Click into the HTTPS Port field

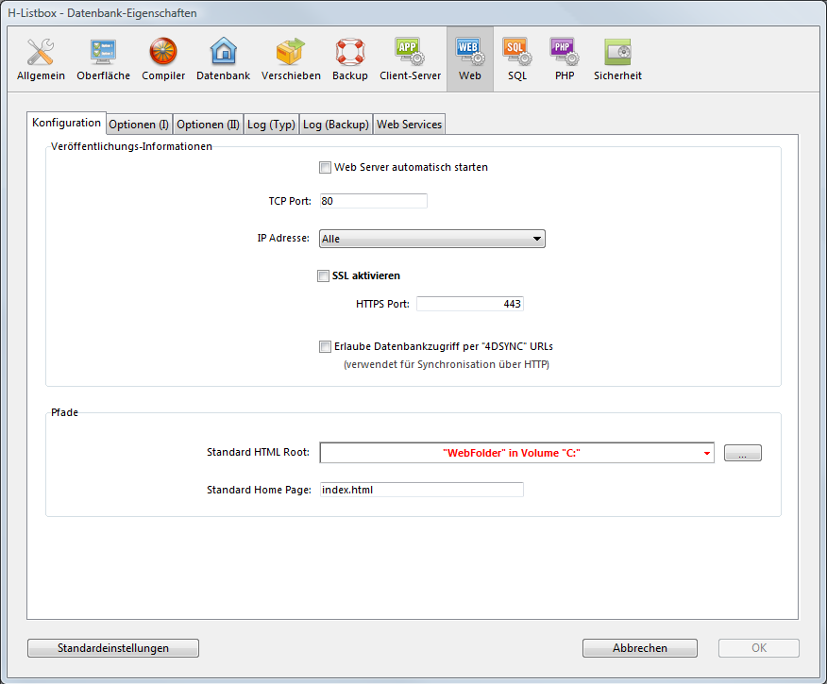click(x=470, y=304)
